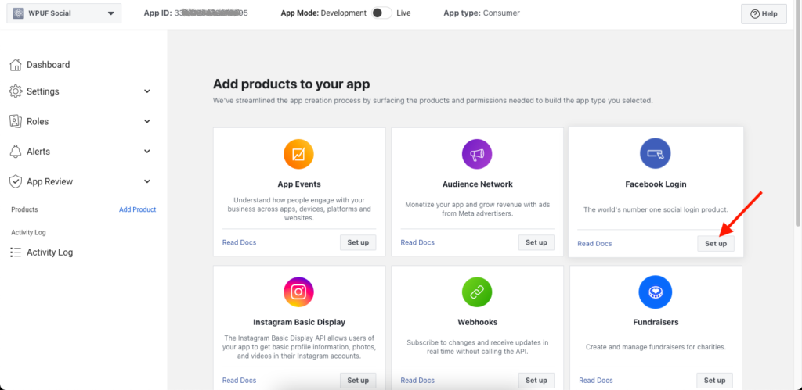Click the Webhooks link icon

477,292
